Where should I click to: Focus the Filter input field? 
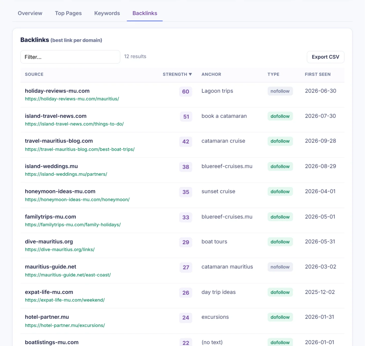click(70, 57)
